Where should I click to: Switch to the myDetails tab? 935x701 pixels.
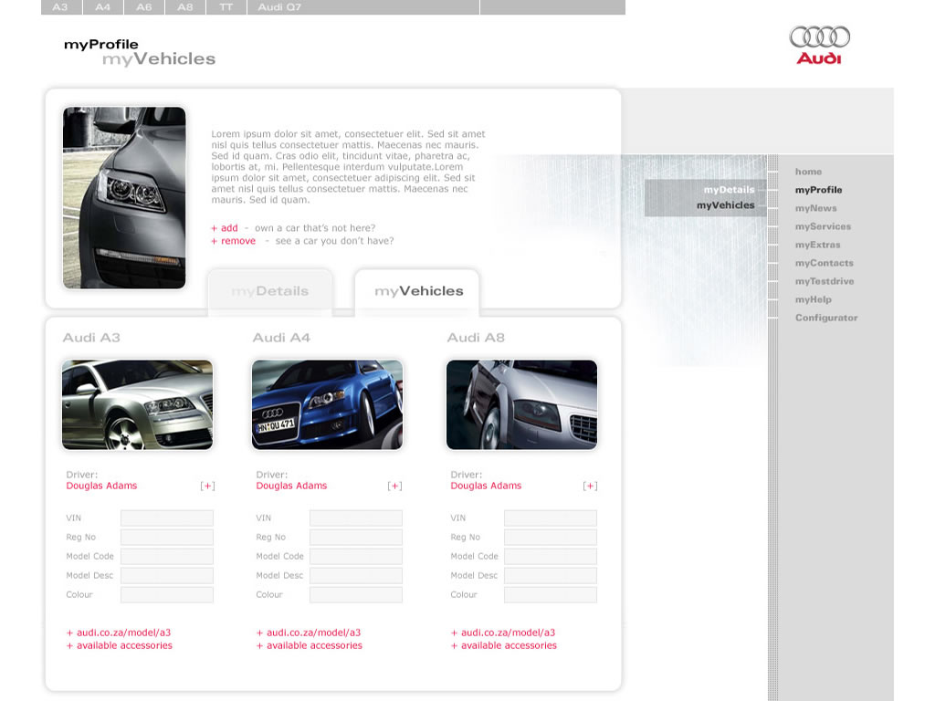[269, 291]
